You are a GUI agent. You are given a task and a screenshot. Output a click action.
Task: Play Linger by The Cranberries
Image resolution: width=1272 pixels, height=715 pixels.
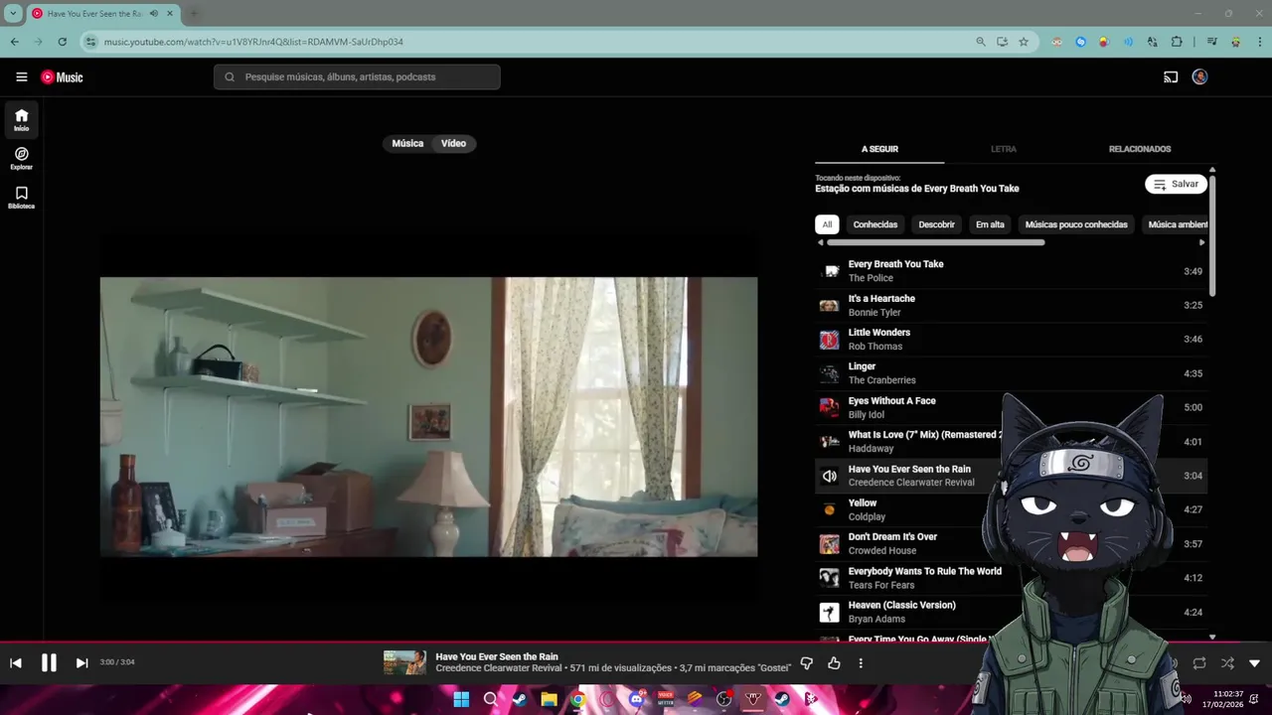click(1011, 373)
